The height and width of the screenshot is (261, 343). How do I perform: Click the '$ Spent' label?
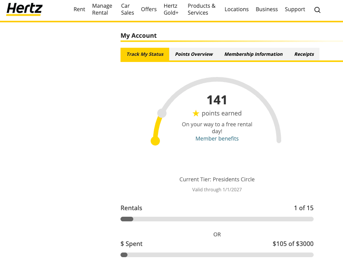click(x=131, y=244)
